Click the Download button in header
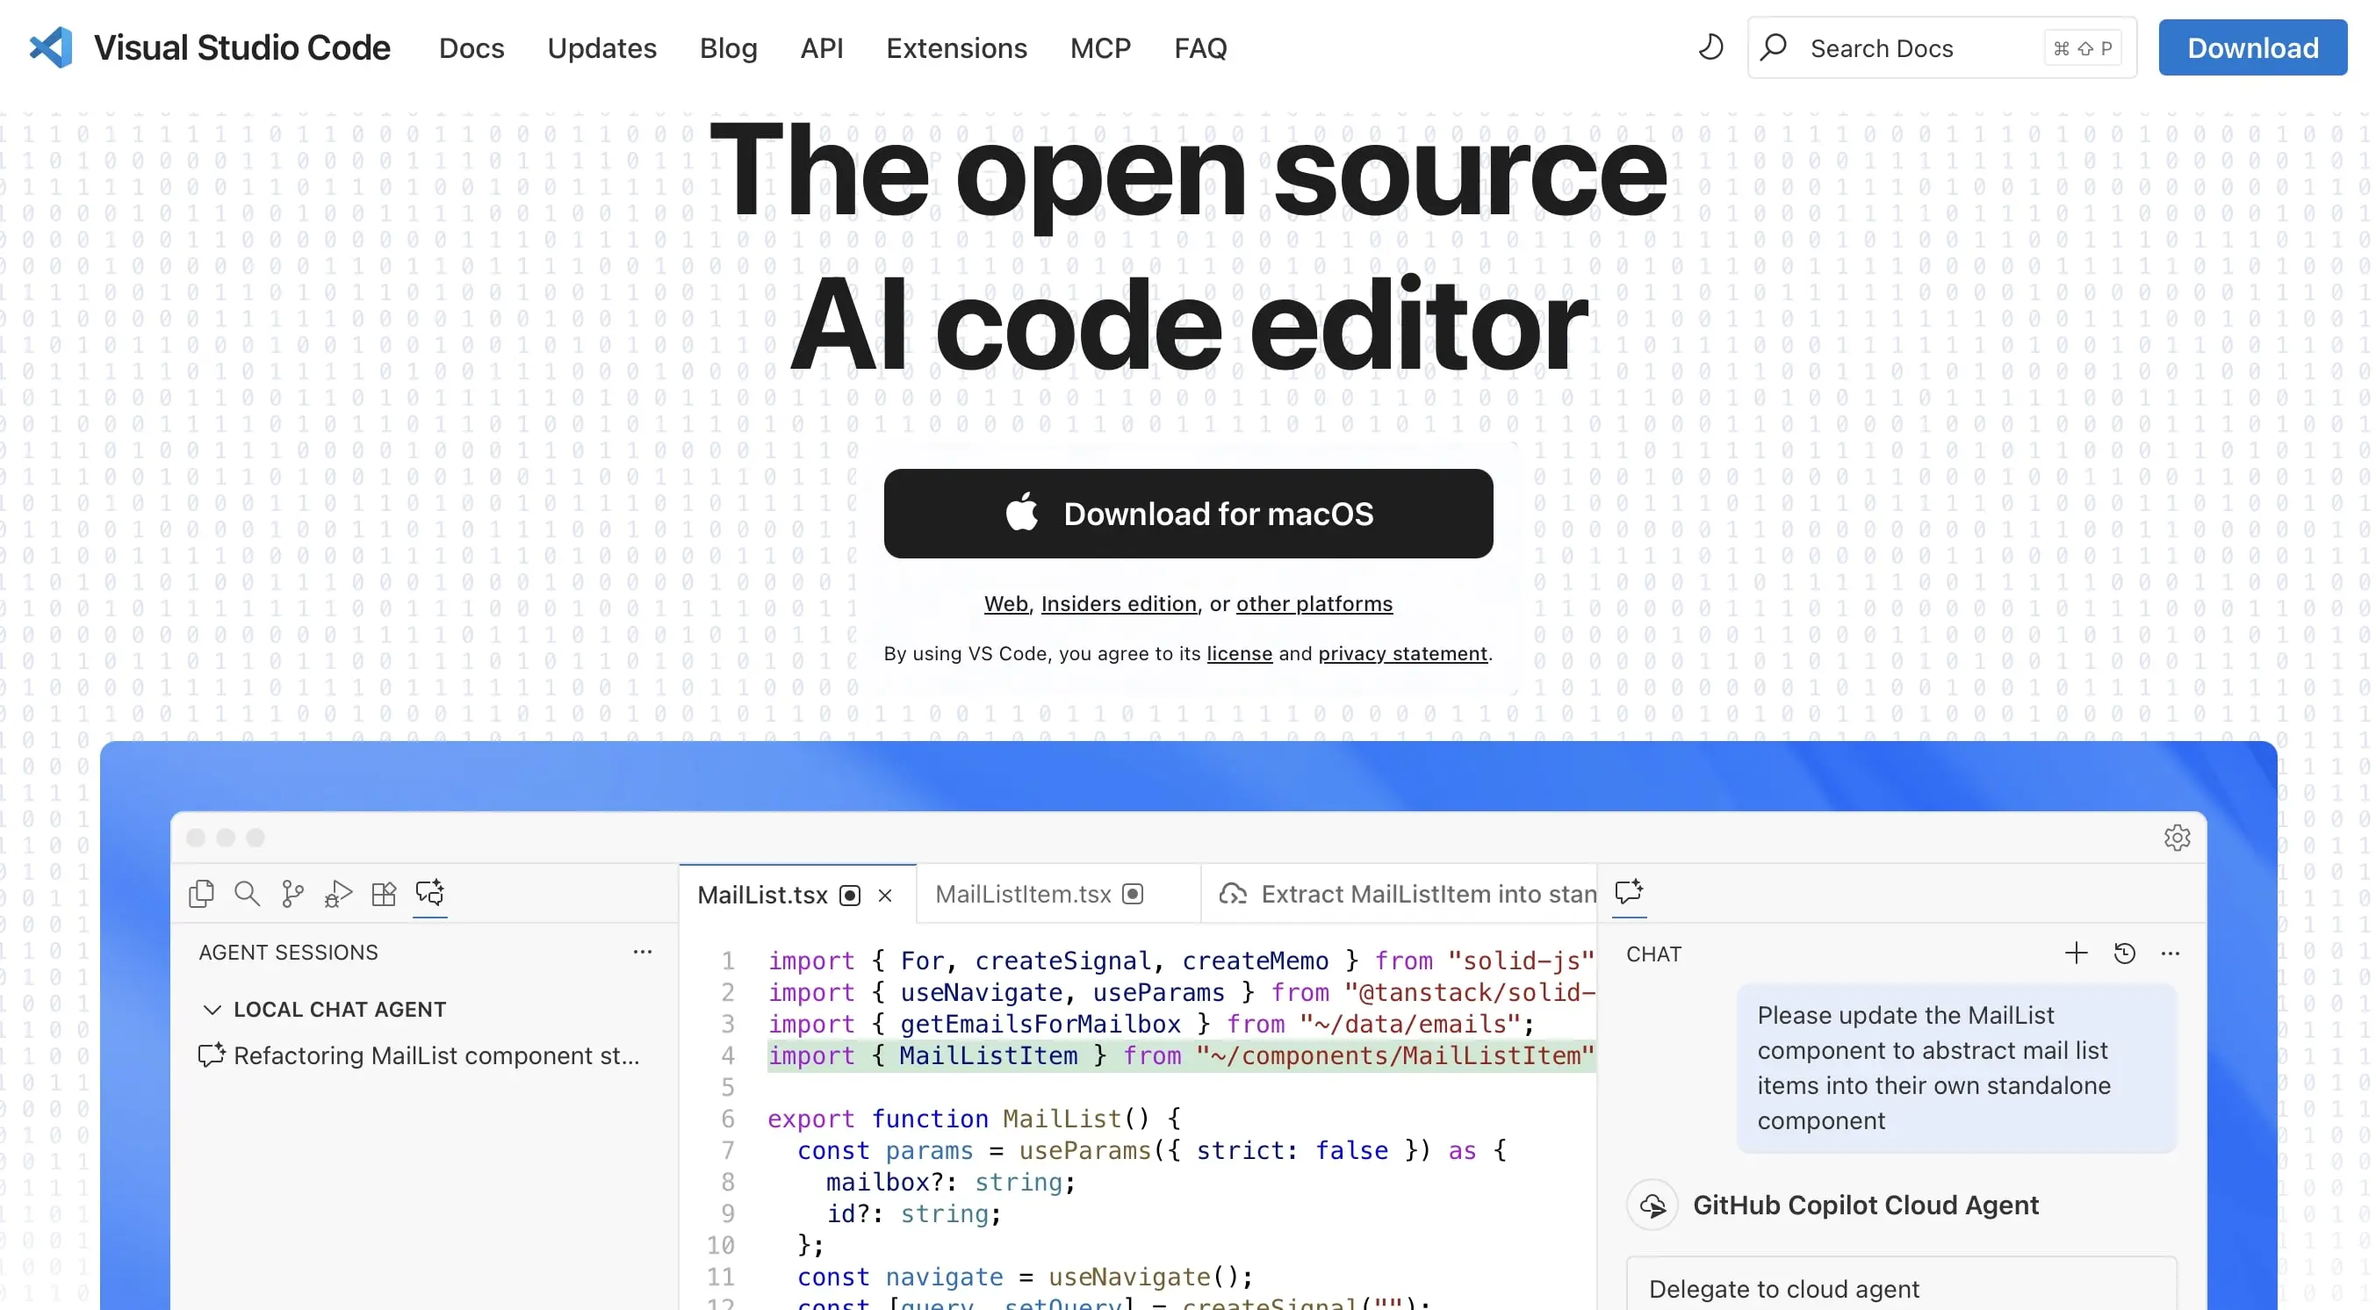2376x1310 pixels. tap(2252, 47)
